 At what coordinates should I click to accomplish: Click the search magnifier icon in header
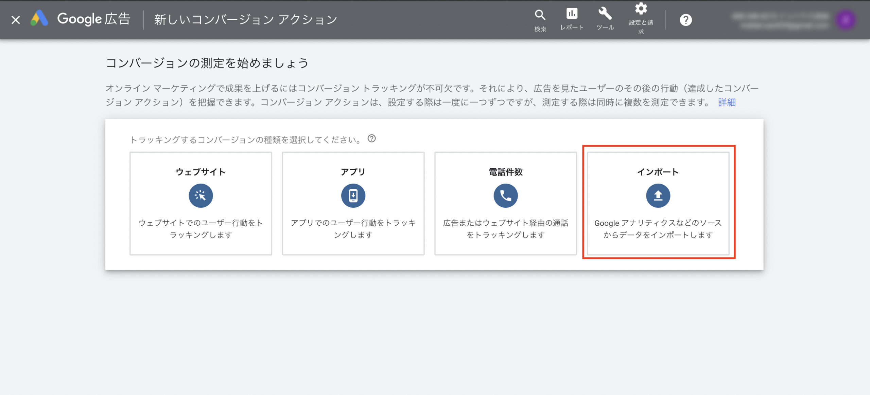coord(540,15)
